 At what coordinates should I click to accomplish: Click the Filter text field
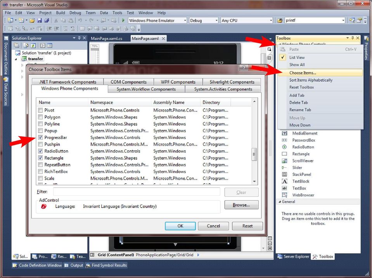coord(137,192)
